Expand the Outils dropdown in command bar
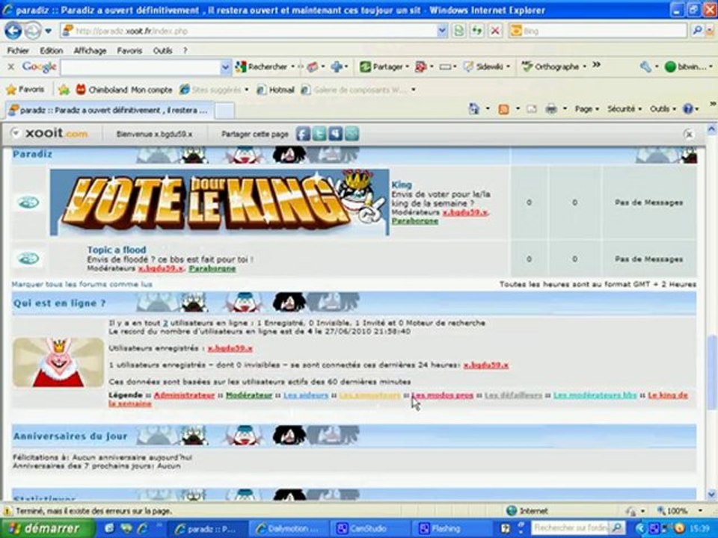718x538 pixels. [663, 109]
